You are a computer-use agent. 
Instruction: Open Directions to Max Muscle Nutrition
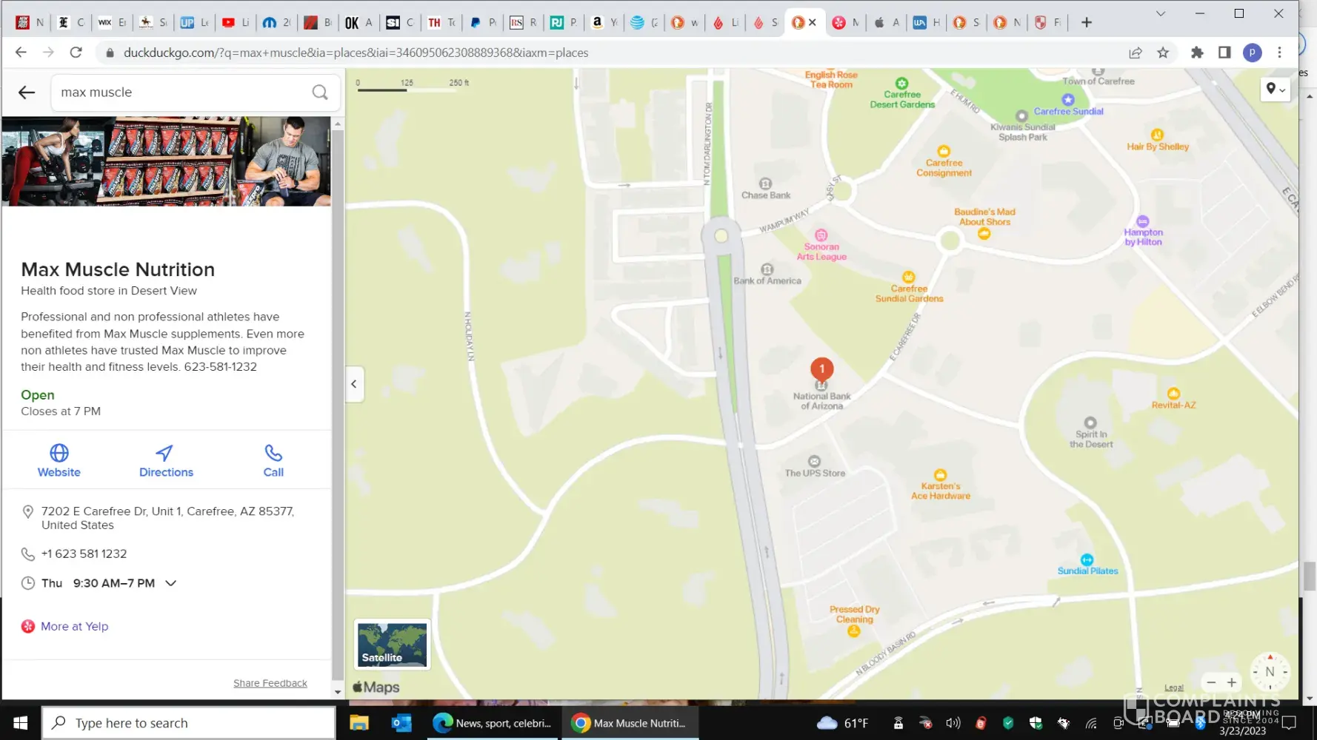(165, 460)
